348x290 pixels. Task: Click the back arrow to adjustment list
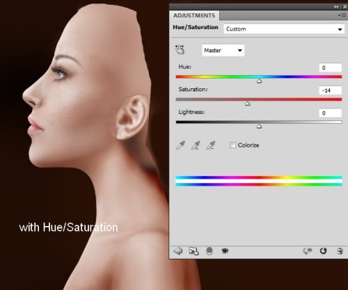click(178, 251)
